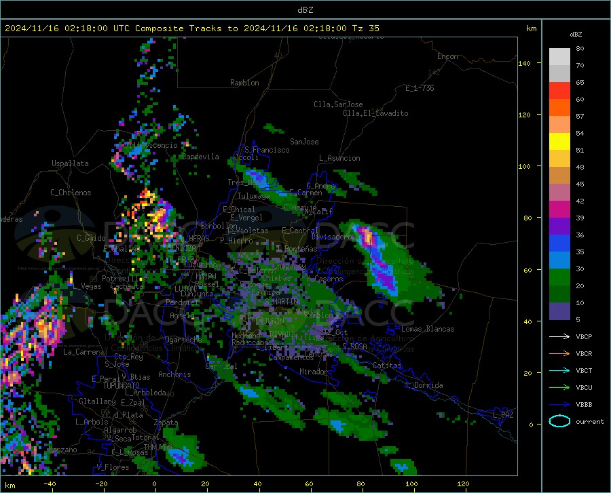Click the Potrerillos place label
The height and width of the screenshot is (493, 611).
[124, 279]
